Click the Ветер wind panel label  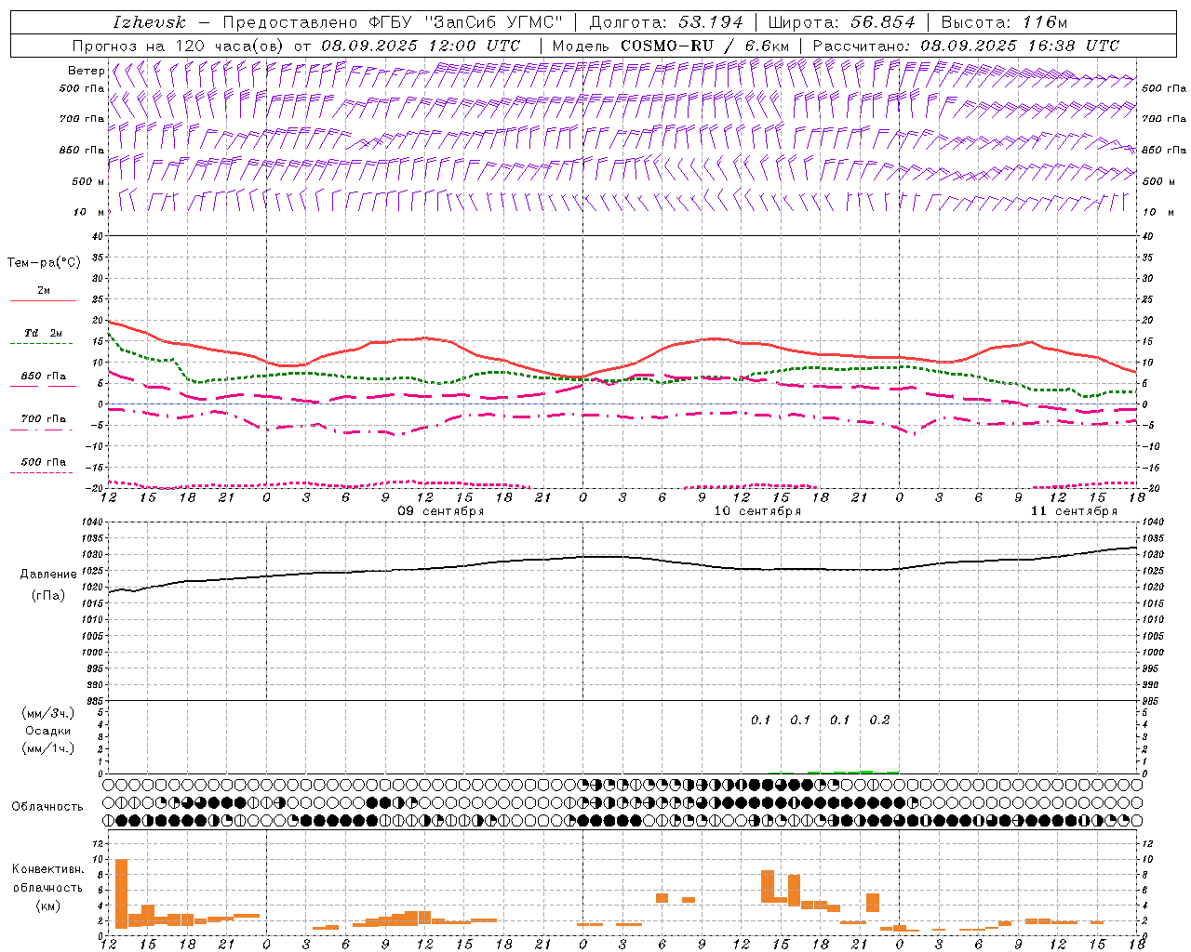pos(86,71)
